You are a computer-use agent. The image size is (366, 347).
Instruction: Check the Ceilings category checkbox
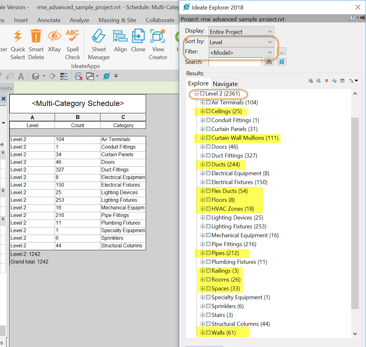(208, 111)
